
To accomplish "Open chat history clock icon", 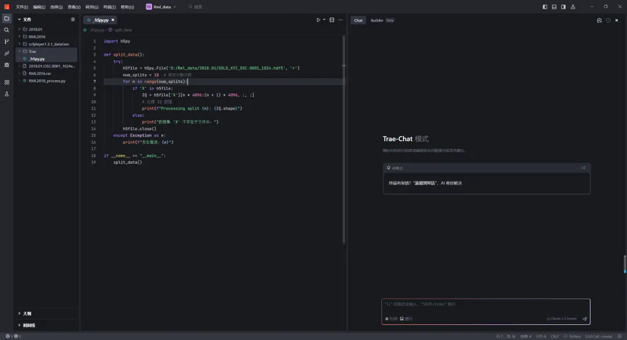I will coord(608,20).
